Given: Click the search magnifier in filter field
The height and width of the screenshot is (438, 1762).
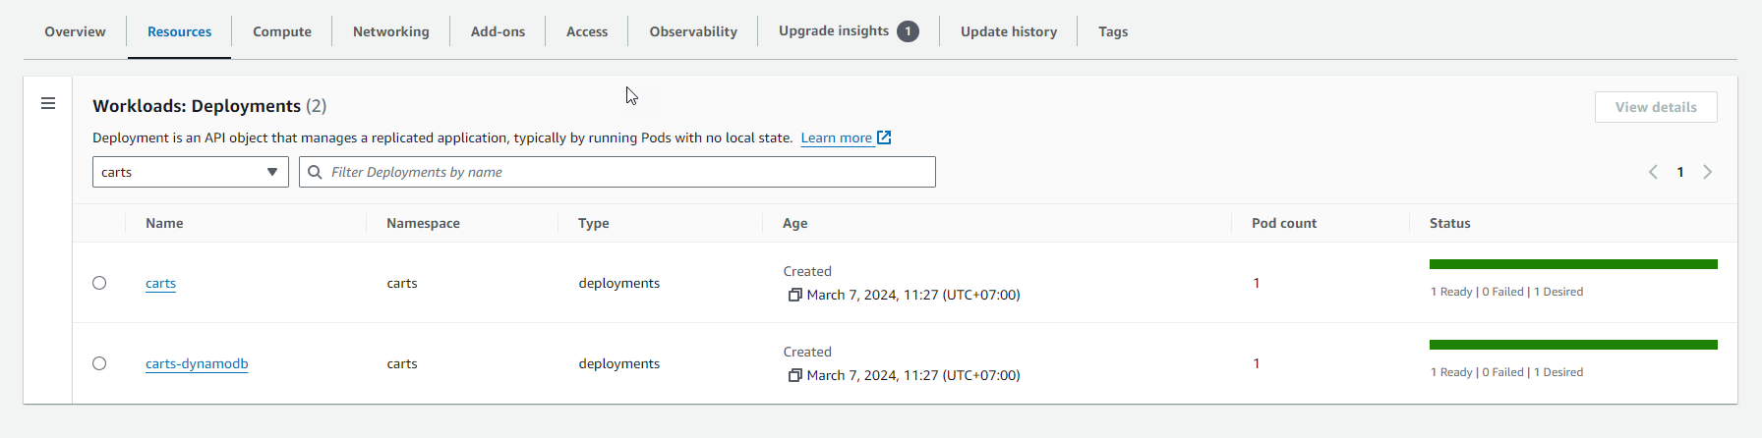Looking at the screenshot, I should click(x=315, y=172).
